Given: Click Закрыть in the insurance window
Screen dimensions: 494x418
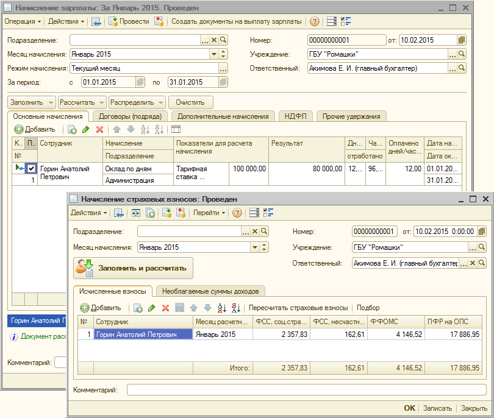Looking at the screenshot, I should coord(474,408).
